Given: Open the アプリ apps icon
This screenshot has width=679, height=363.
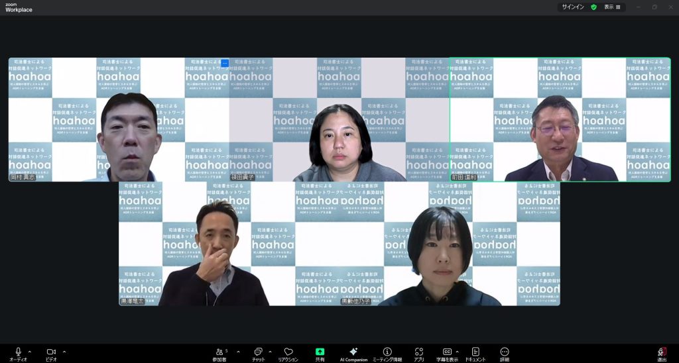Looking at the screenshot, I should 418,352.
